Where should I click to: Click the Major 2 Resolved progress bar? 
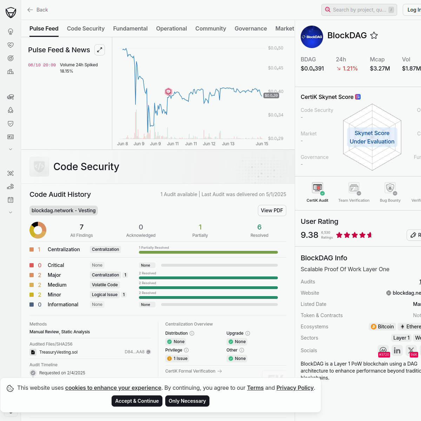click(x=208, y=278)
